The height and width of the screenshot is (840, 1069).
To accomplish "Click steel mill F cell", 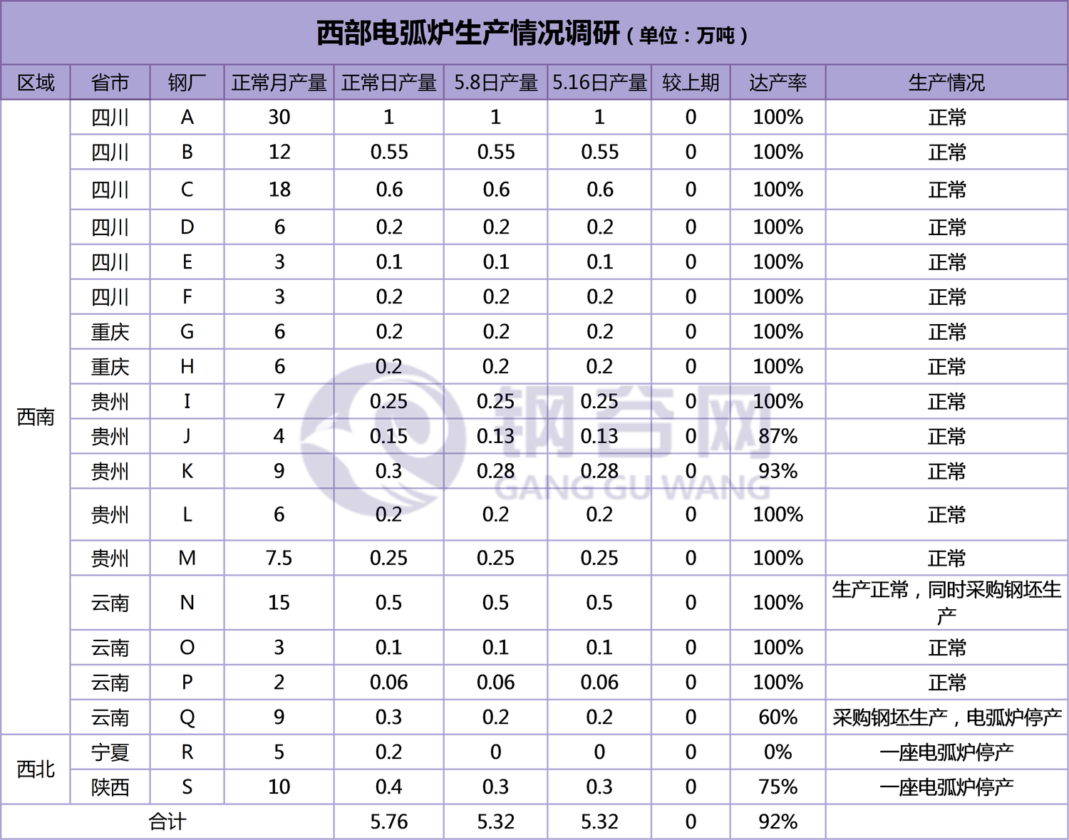I will (187, 296).
